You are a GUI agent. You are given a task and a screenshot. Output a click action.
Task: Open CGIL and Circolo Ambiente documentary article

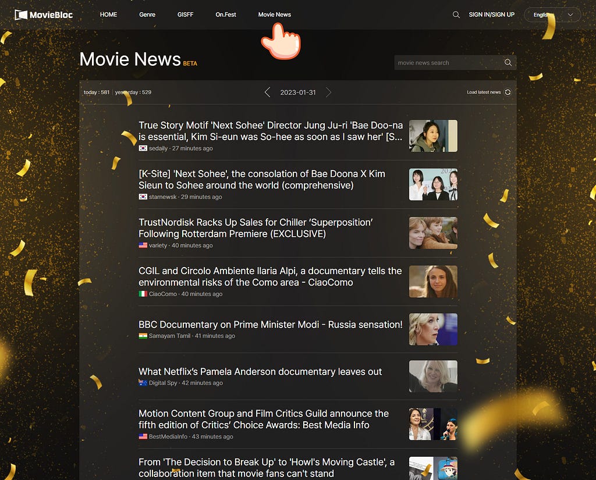click(270, 277)
